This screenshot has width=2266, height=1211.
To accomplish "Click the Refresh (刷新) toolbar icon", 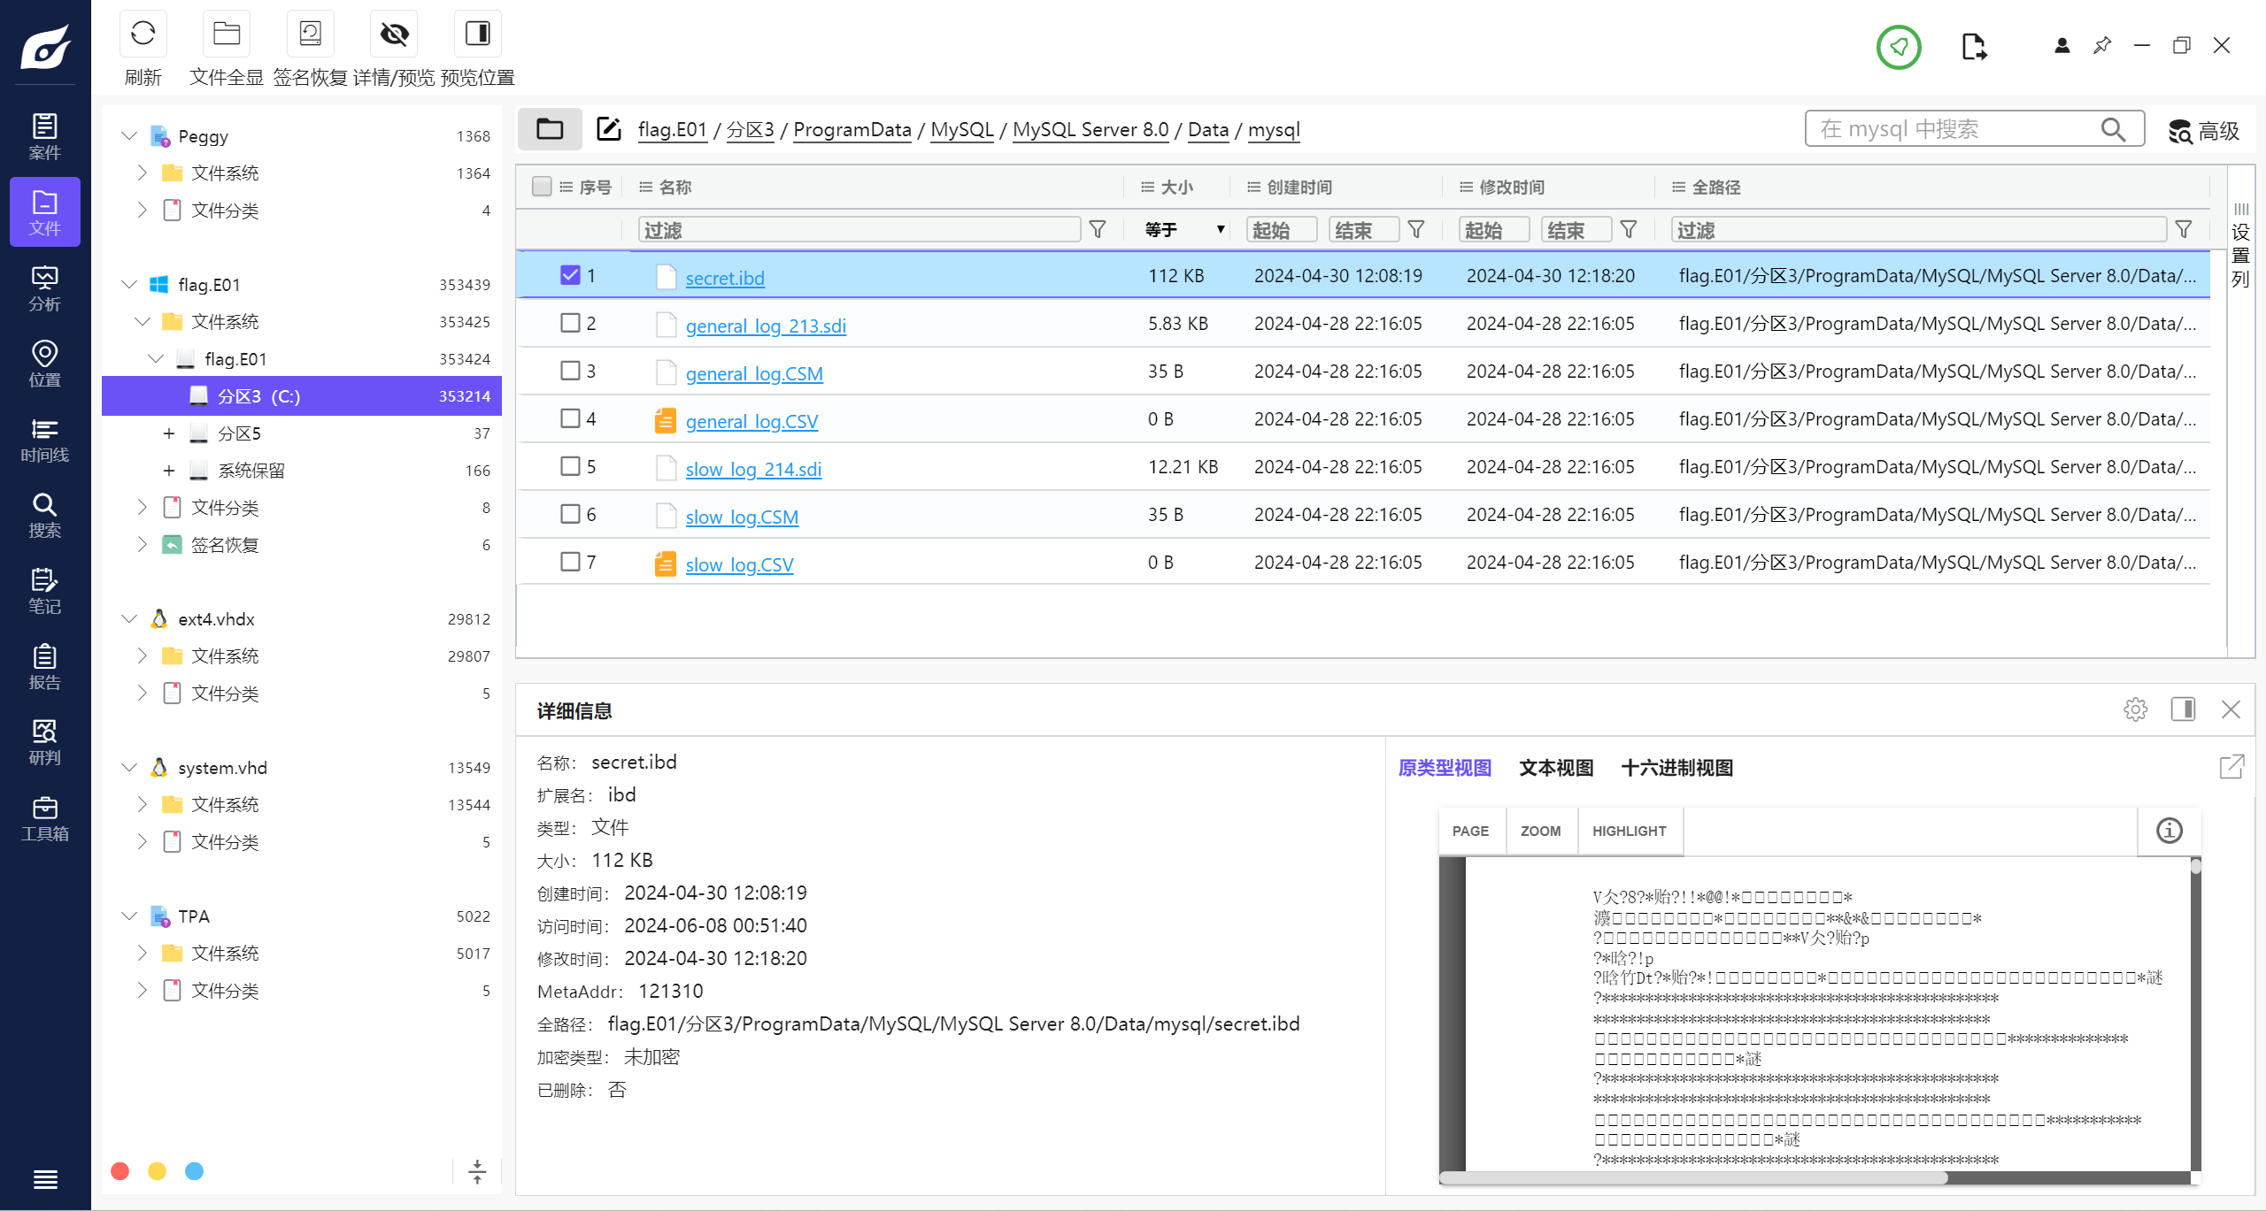I will pyautogui.click(x=143, y=35).
